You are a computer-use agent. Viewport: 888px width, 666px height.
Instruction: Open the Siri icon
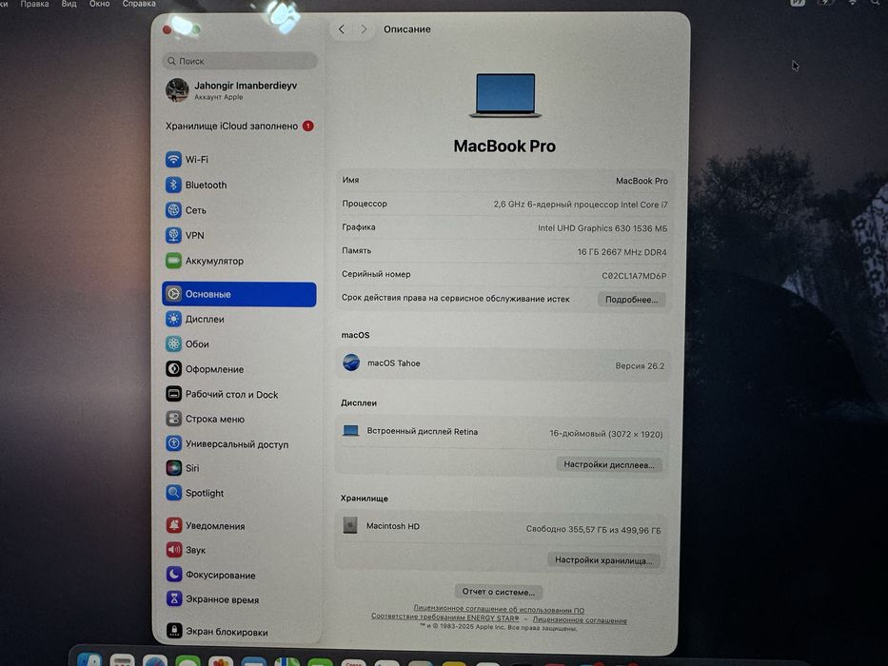coord(173,468)
